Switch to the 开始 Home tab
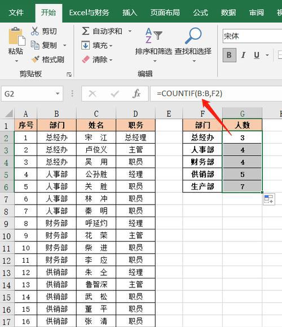Viewport: 282px width, 327px height. pyautogui.click(x=49, y=13)
